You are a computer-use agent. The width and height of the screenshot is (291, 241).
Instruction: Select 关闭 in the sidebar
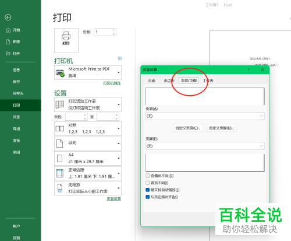click(16, 152)
